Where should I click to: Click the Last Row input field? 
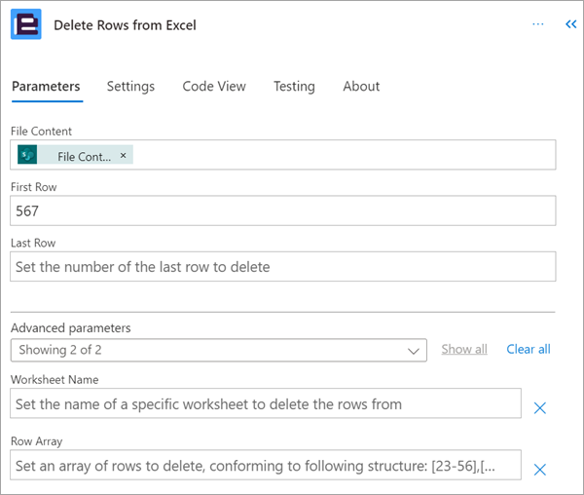[283, 267]
